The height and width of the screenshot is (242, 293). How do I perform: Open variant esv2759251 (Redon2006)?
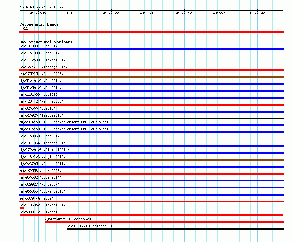tap(41, 74)
